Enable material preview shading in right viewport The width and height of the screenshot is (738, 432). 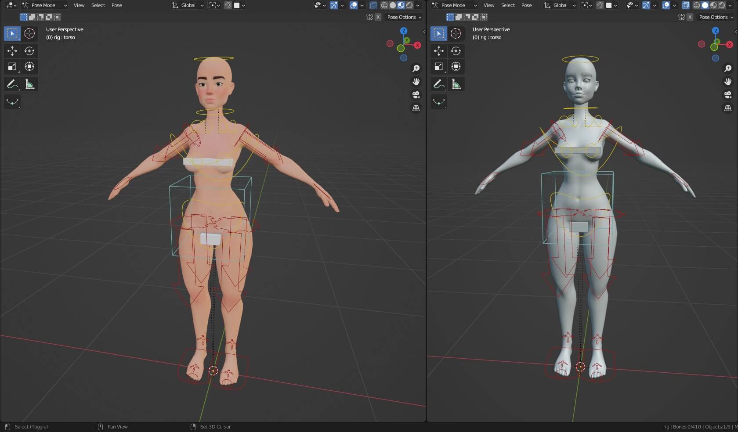click(x=713, y=5)
